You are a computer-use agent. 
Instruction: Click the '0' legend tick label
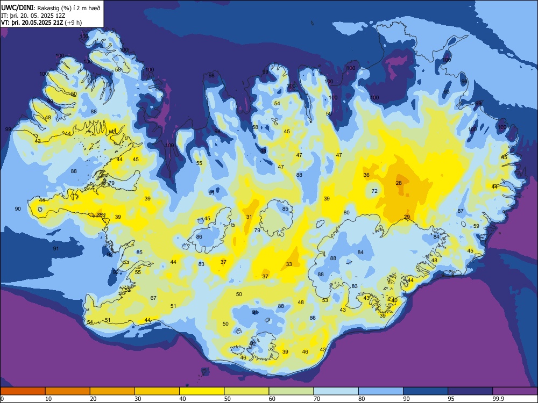pos(2,399)
